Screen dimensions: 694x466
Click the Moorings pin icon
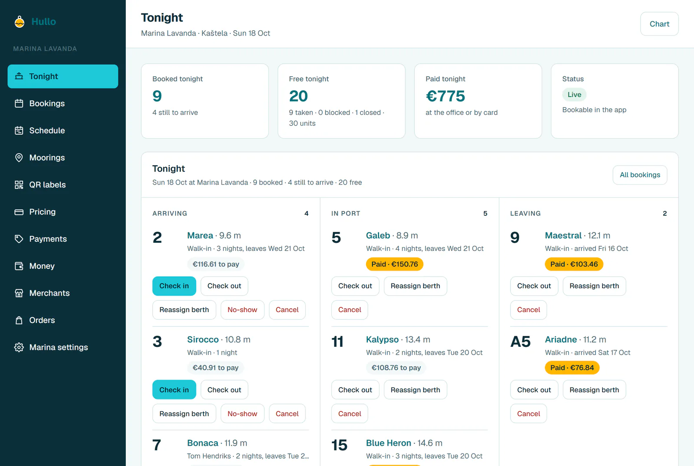point(19,158)
